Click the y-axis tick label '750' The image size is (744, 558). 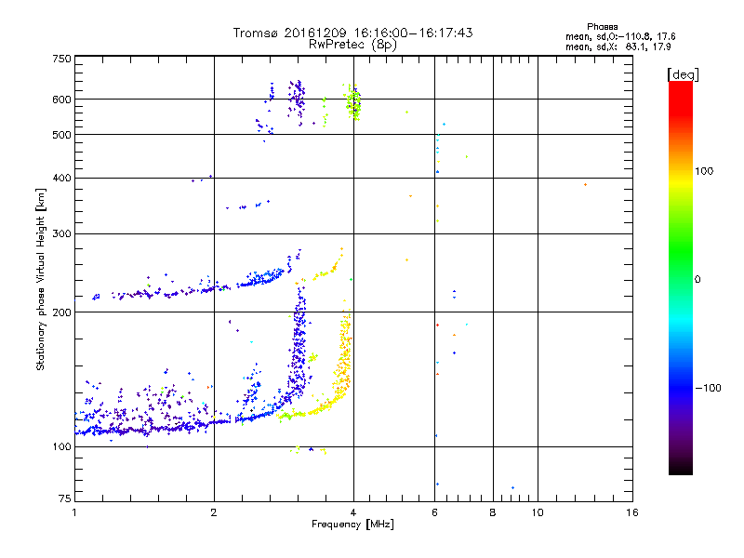tap(61, 59)
